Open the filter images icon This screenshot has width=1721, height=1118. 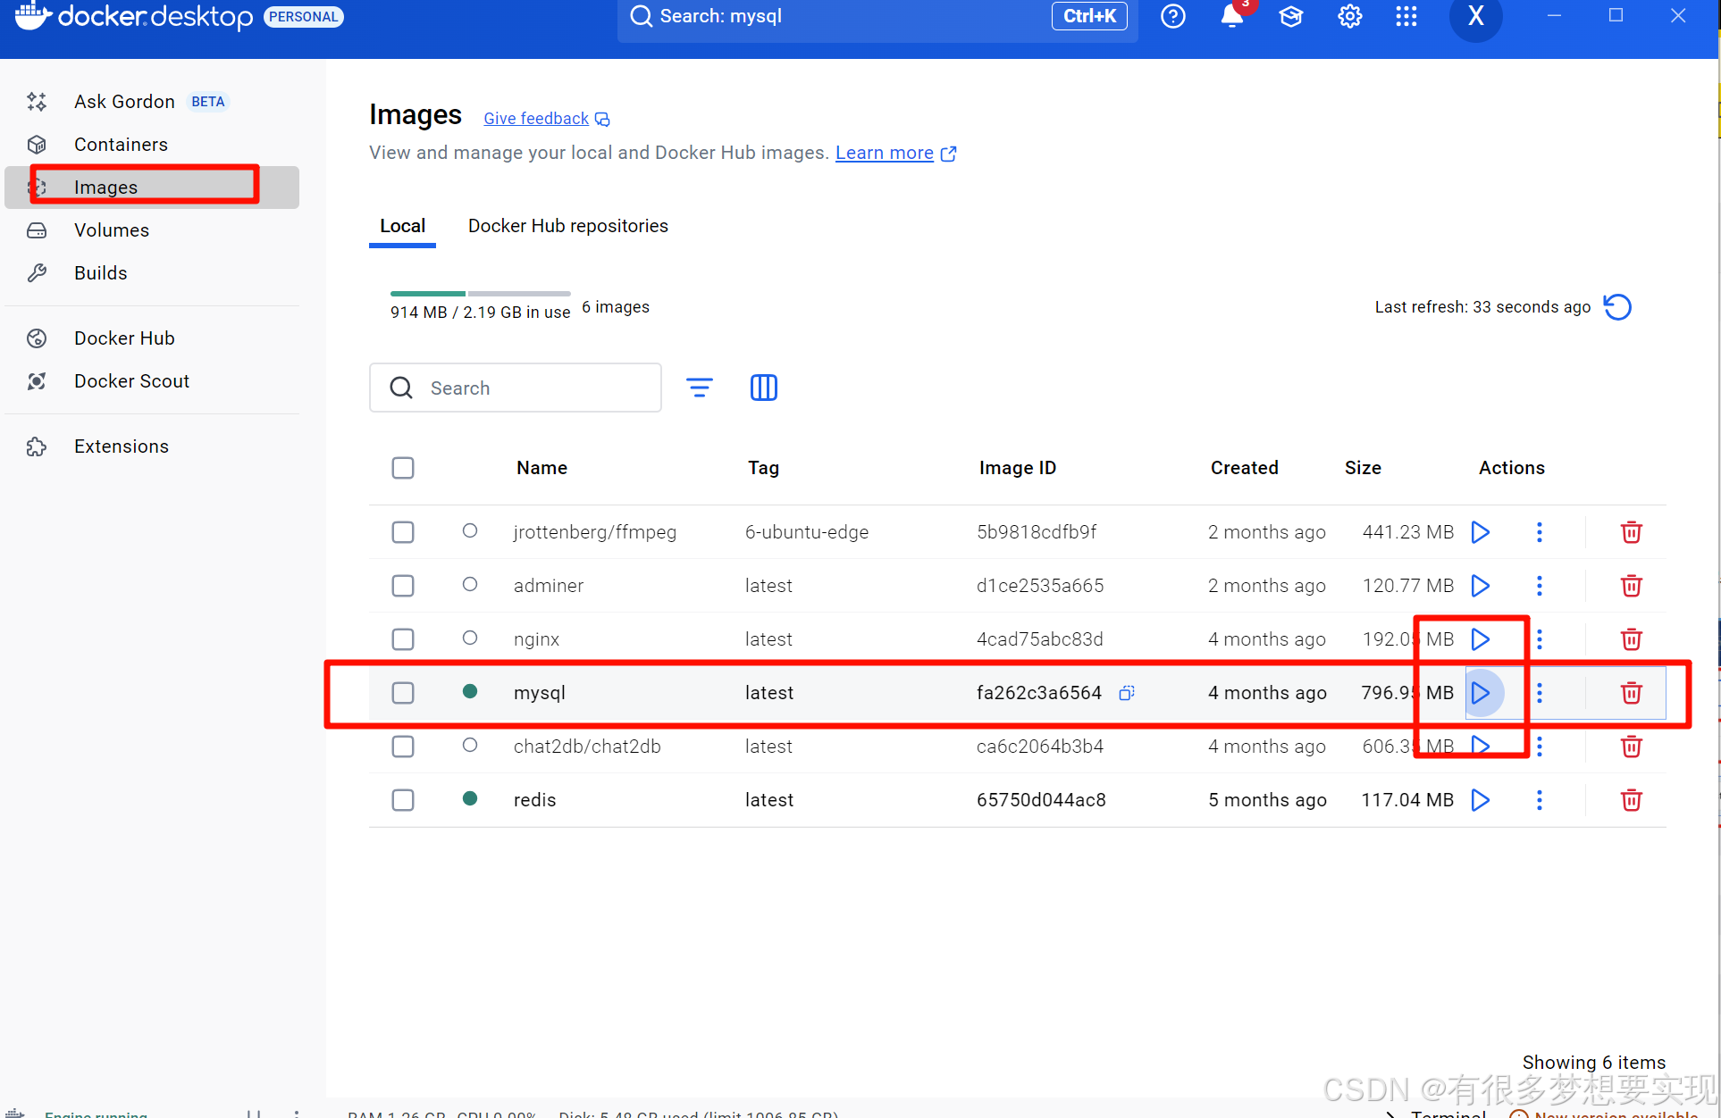(699, 388)
